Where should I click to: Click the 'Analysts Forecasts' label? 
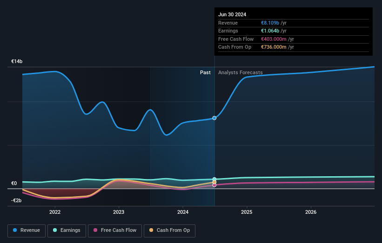[x=241, y=72]
